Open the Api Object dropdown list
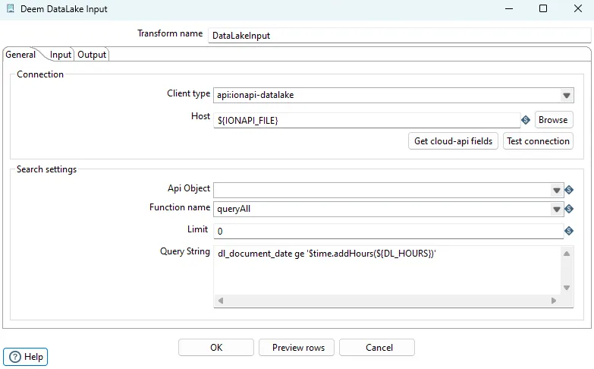 click(x=557, y=191)
